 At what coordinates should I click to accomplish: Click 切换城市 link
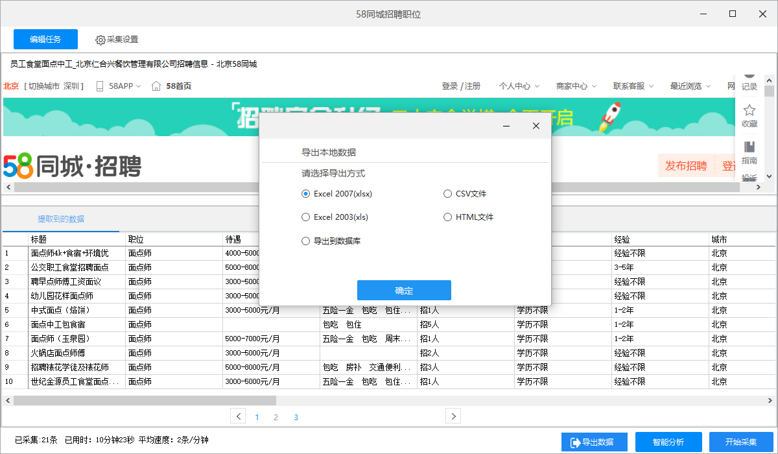pos(43,86)
